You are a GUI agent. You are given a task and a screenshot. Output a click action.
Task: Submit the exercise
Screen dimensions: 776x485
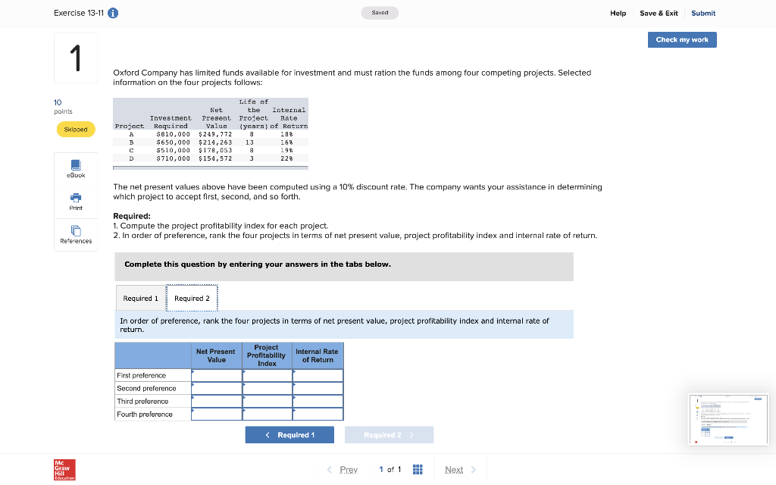pyautogui.click(x=702, y=13)
